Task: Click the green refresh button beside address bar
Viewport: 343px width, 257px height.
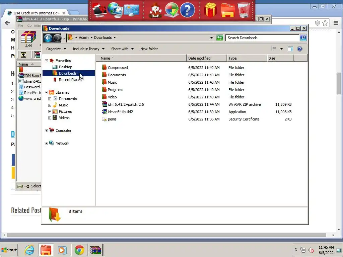Action: click(220, 38)
